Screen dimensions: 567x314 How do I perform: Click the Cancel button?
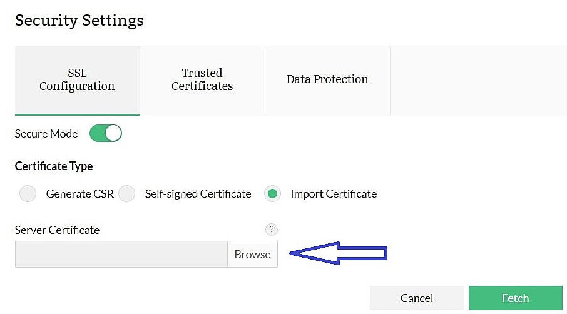pyautogui.click(x=416, y=298)
